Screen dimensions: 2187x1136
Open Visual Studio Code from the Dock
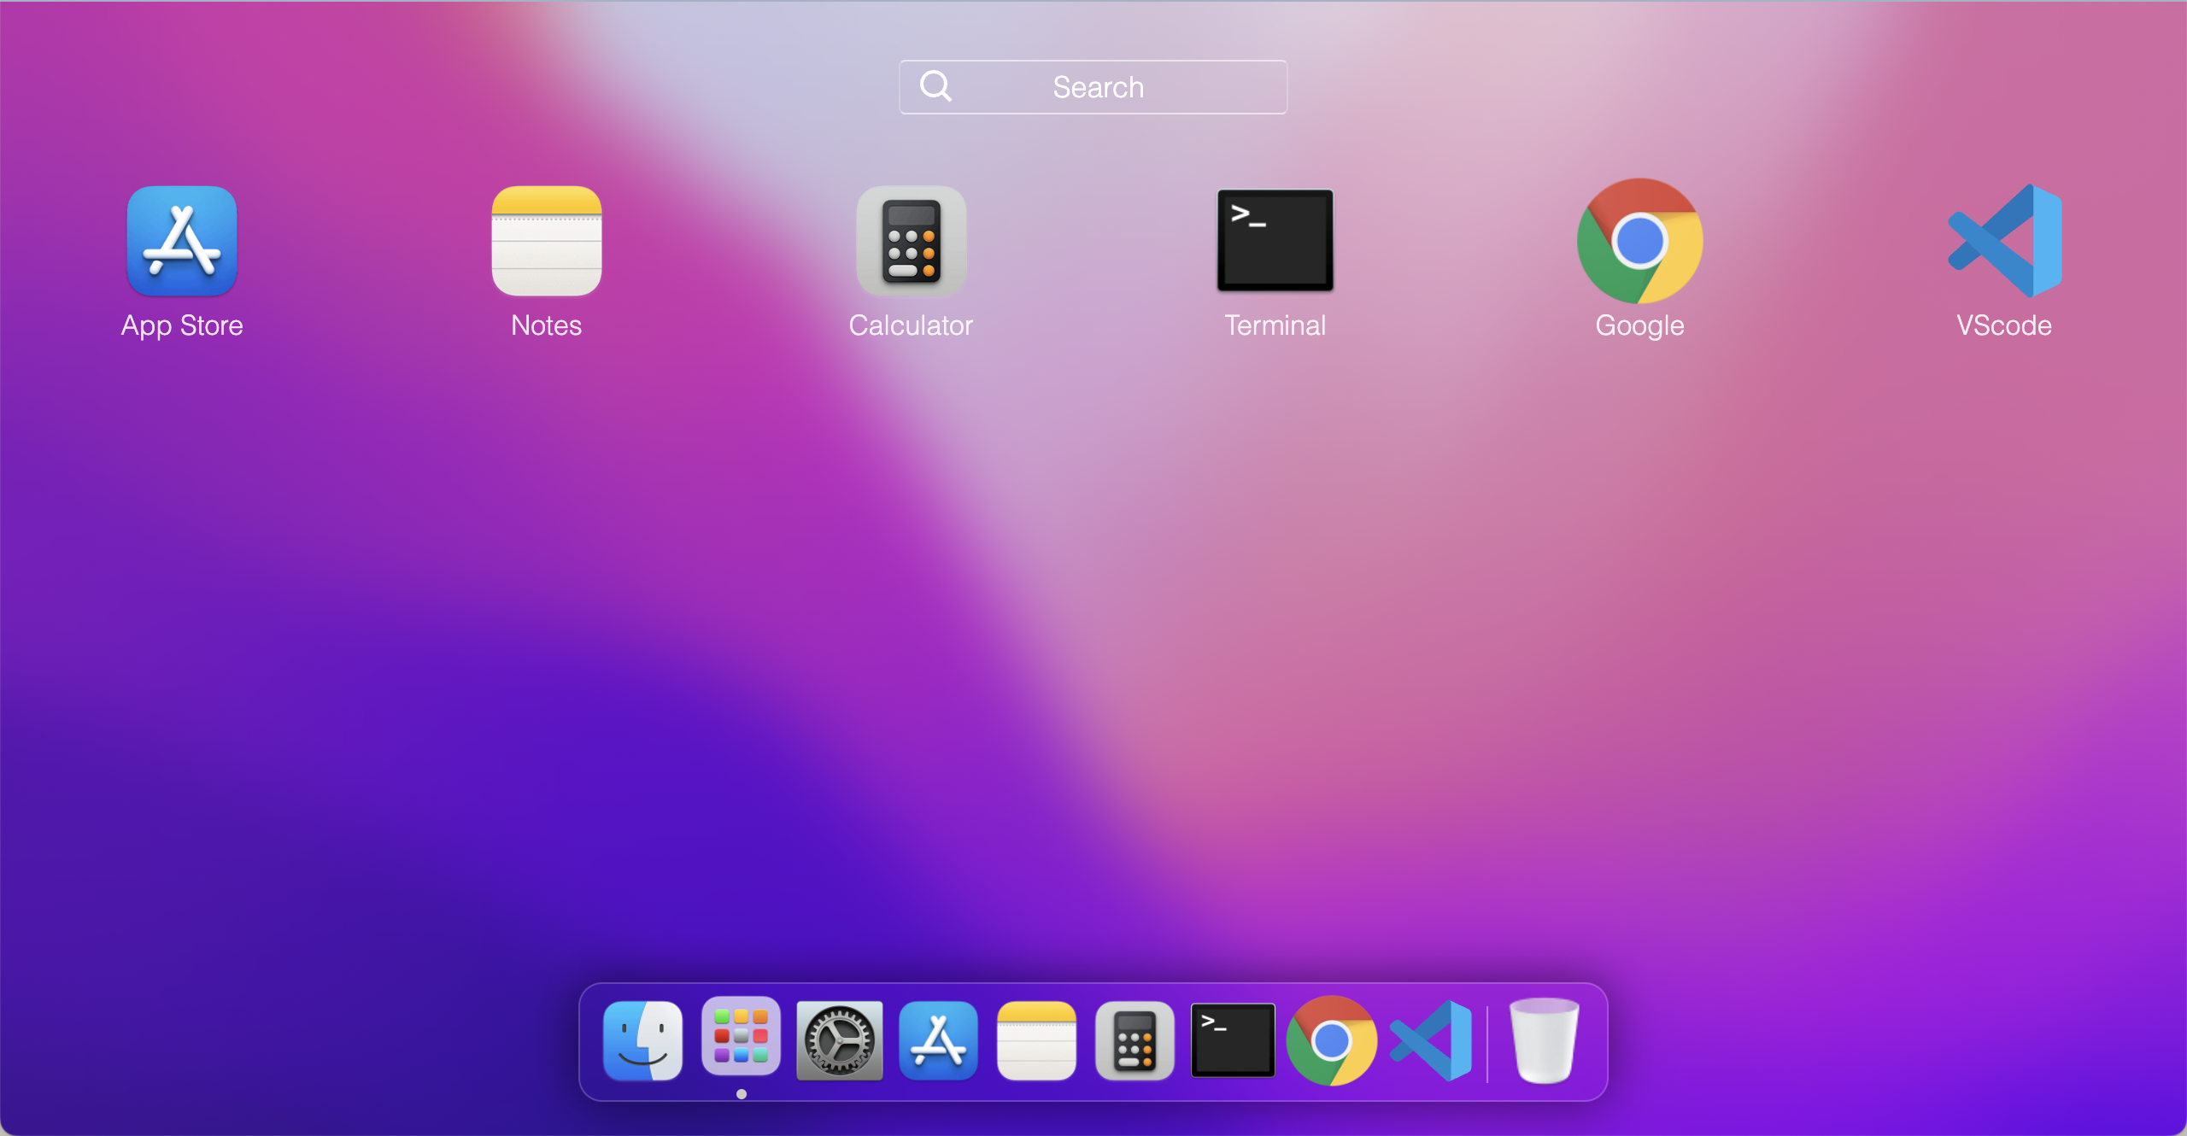[1431, 1041]
